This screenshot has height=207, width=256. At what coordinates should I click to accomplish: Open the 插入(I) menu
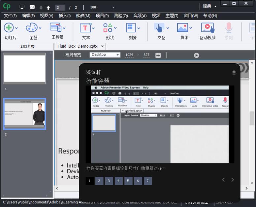(65, 16)
